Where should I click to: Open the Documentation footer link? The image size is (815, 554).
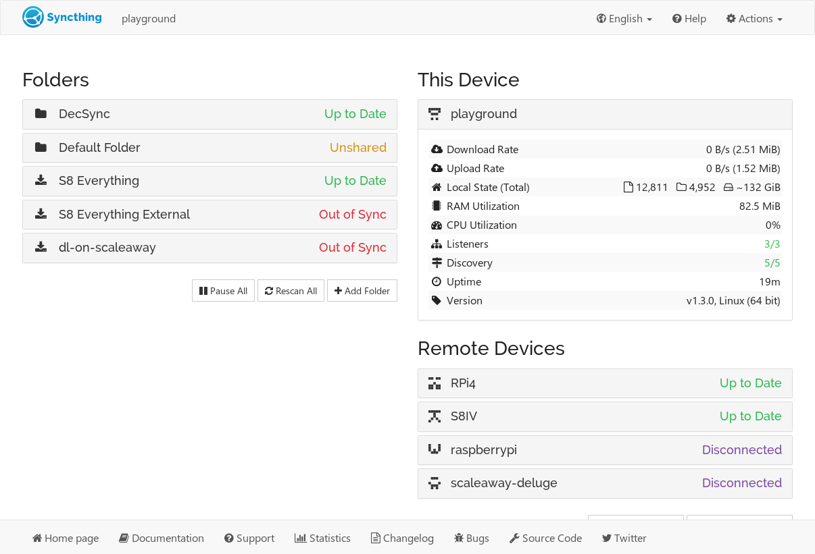(162, 538)
